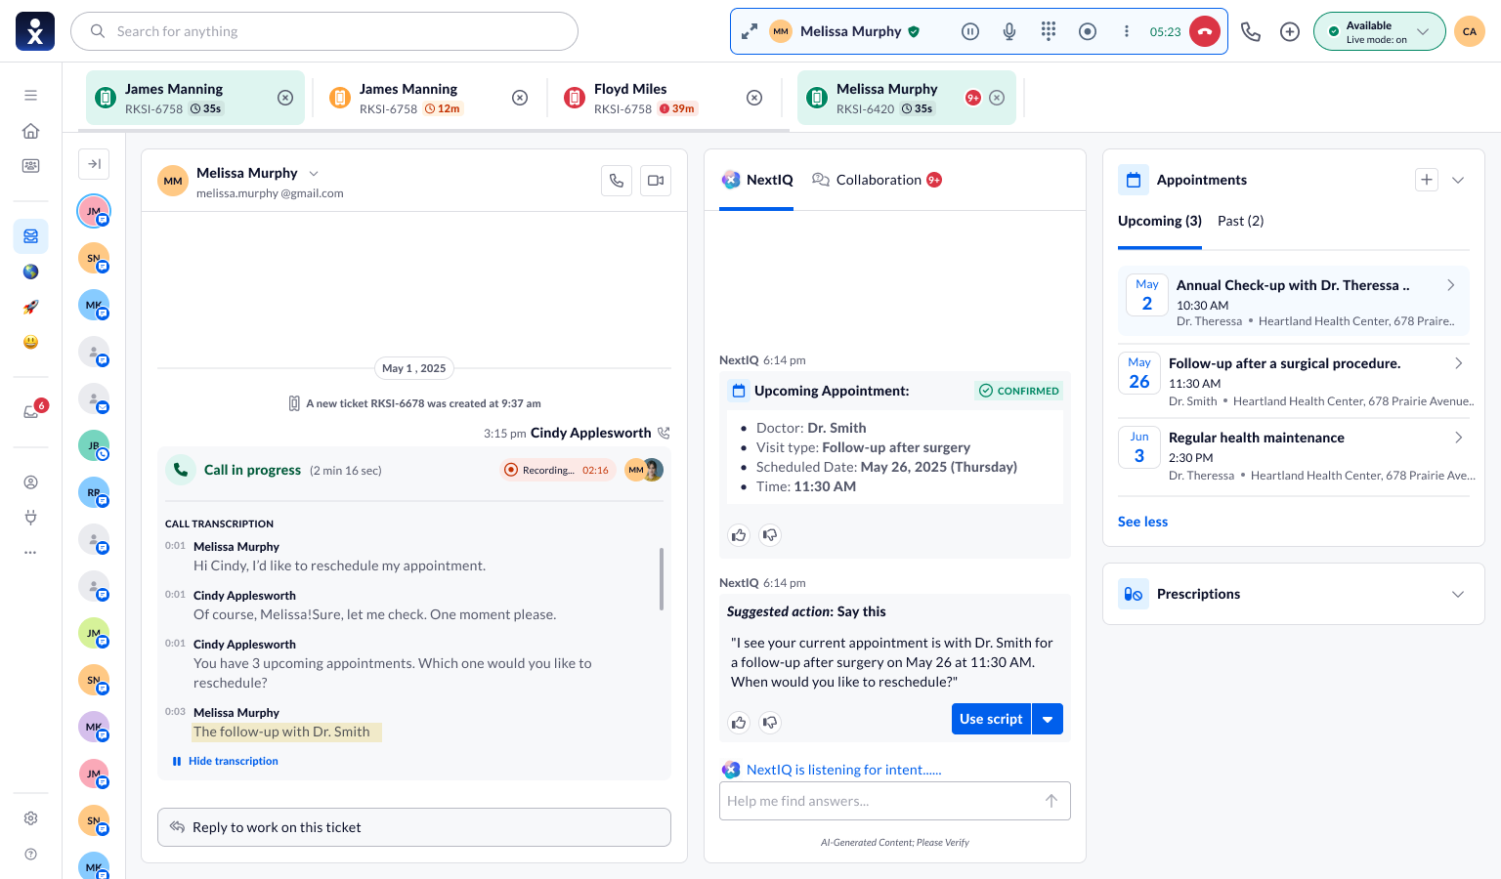This screenshot has height=879, width=1501.
Task: Expand the Prescriptions panel
Action: 1458,594
